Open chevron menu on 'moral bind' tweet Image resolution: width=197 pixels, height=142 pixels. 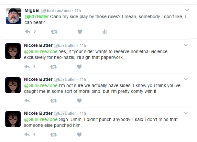tap(186, 79)
